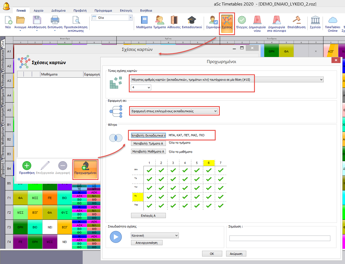Click the green Προσθήκη plus icon
This screenshot has height=264, width=345.
[x=27, y=166]
